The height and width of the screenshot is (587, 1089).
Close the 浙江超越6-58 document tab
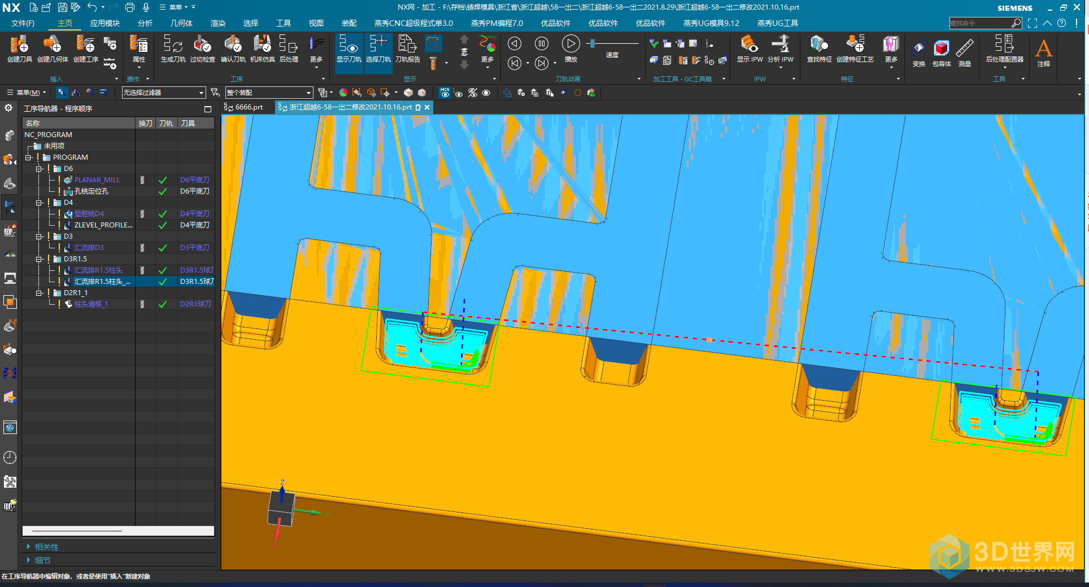tap(427, 107)
